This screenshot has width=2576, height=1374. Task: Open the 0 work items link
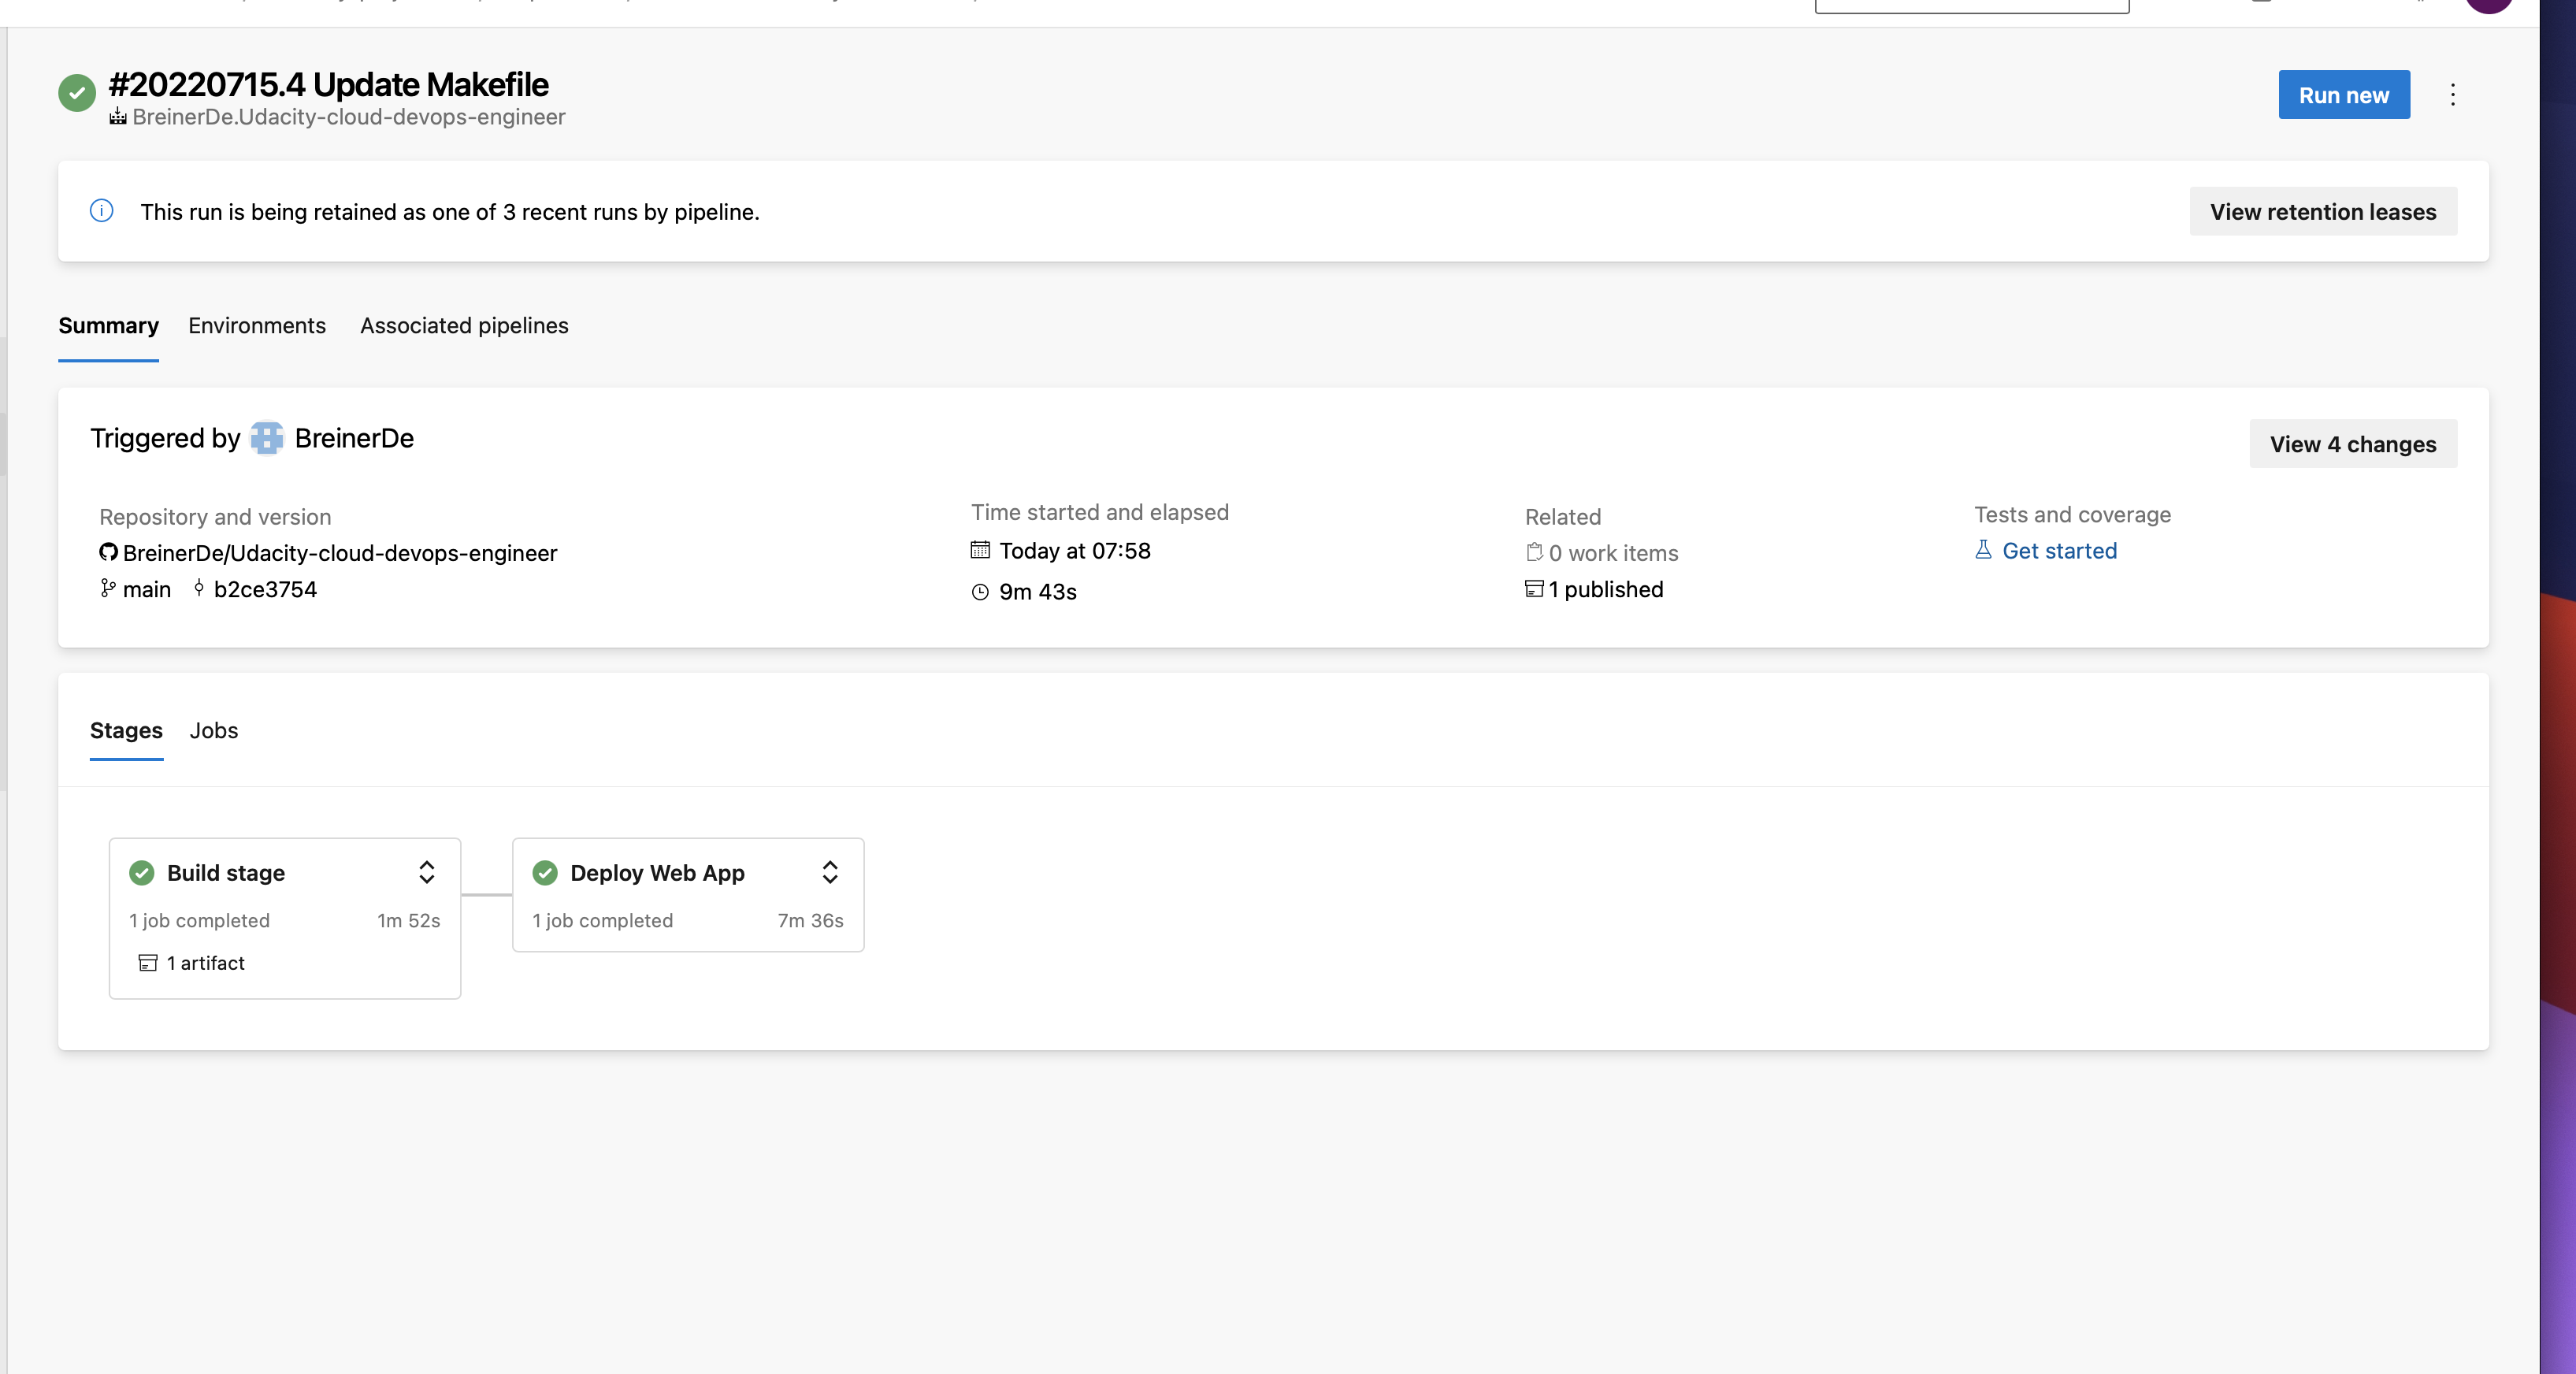click(x=1613, y=553)
